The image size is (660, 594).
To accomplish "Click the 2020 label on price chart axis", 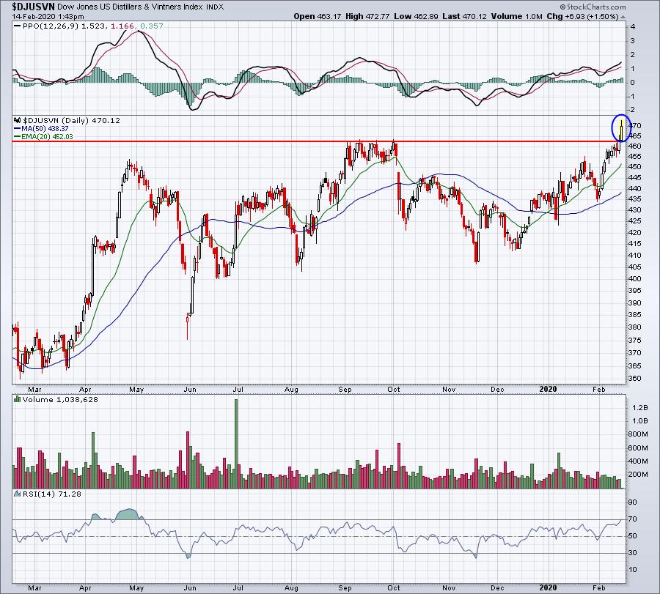I will [x=548, y=389].
